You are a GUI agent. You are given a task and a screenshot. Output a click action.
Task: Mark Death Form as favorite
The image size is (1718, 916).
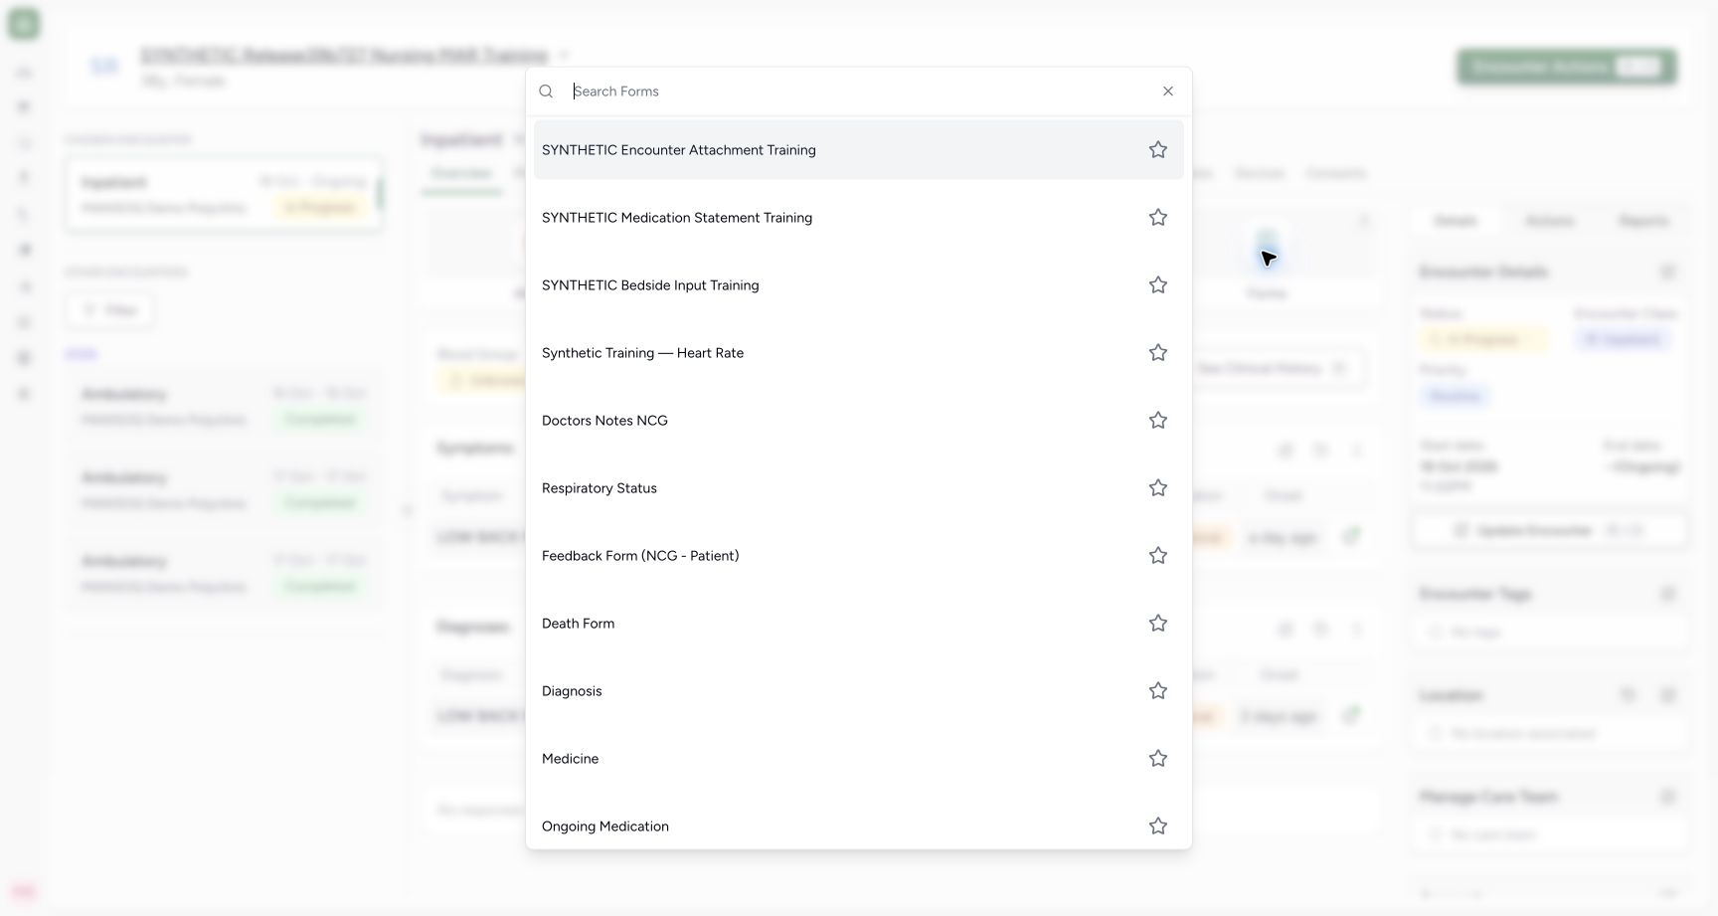1158,624
